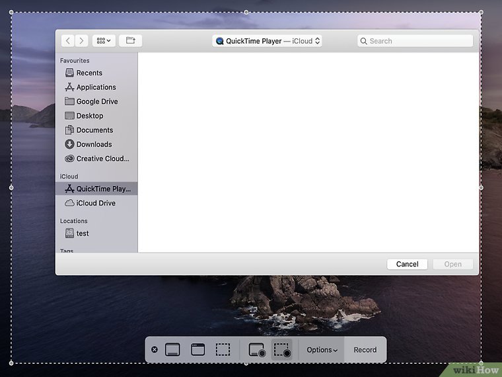This screenshot has height=377, width=502.
Task: Open Recents in sidebar
Action: click(89, 73)
